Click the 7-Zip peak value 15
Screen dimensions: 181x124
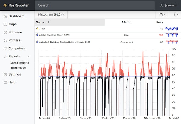pyautogui.click(x=162, y=29)
